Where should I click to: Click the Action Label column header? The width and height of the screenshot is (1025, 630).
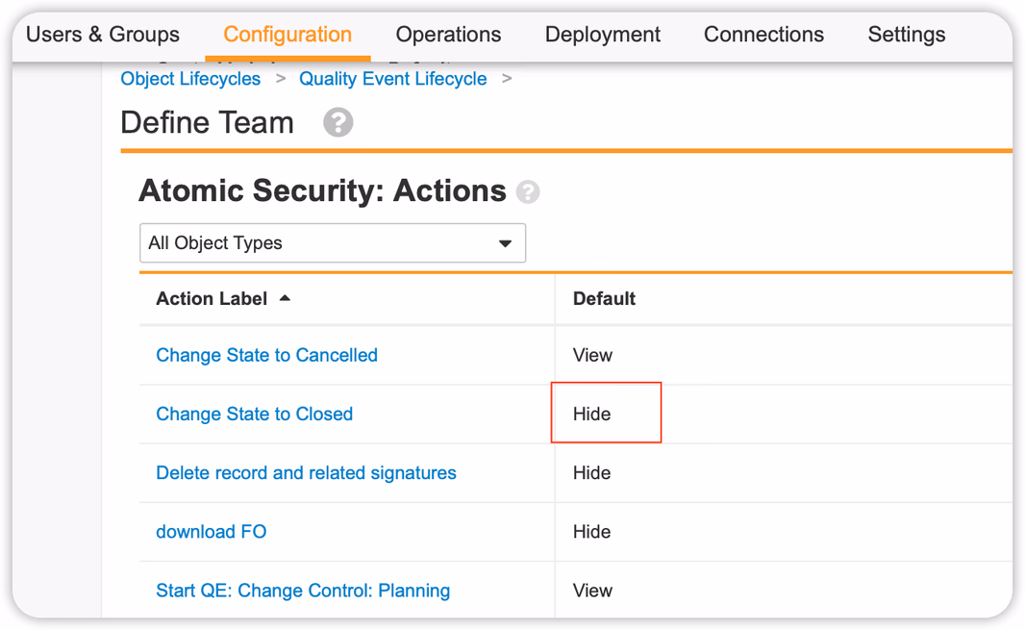point(212,298)
